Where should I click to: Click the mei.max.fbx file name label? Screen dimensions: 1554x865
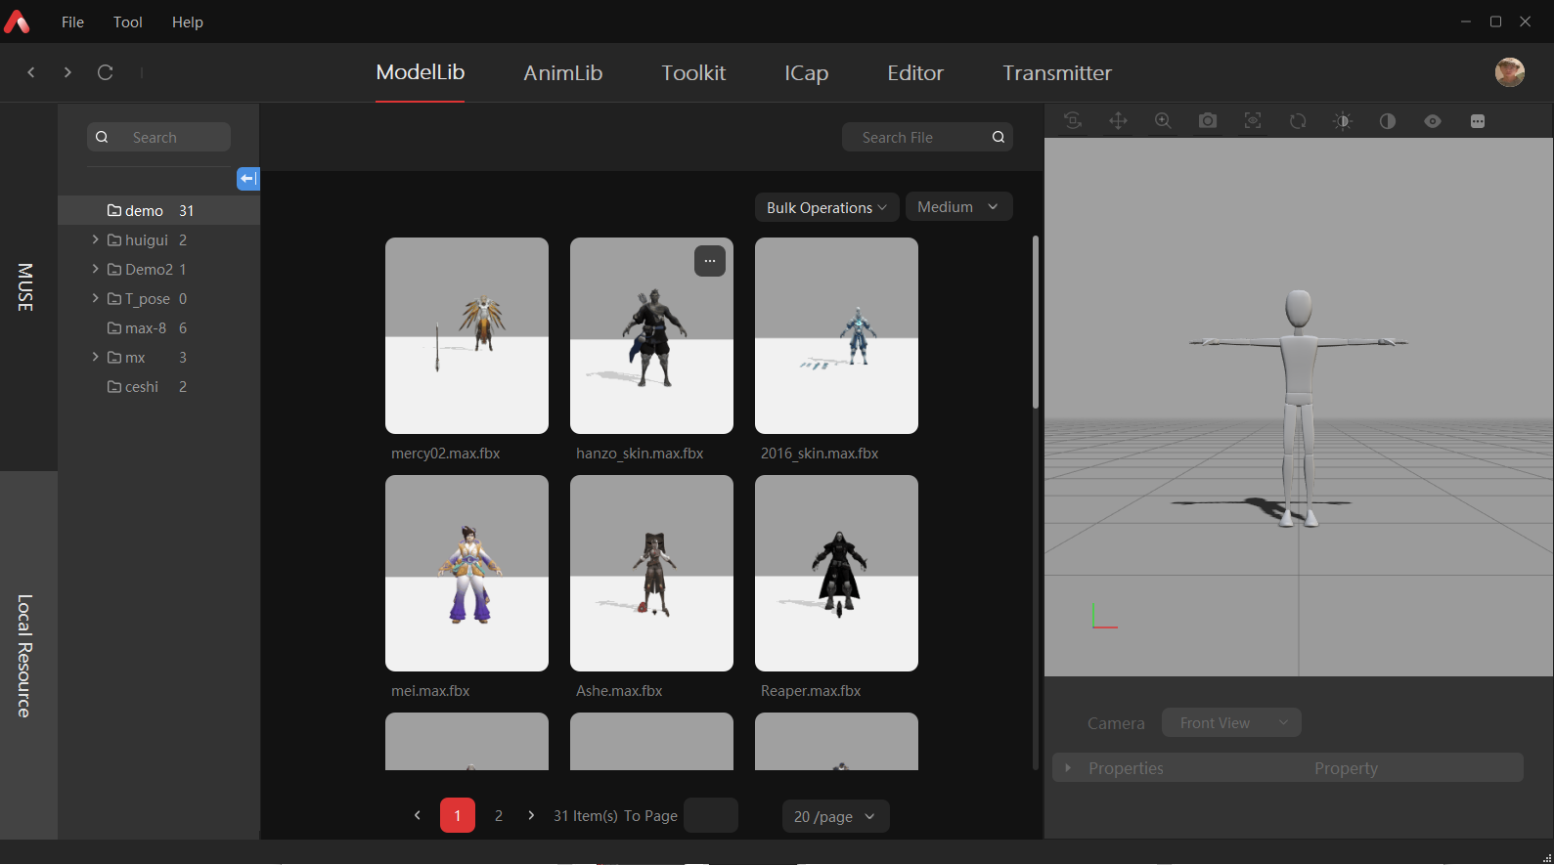[430, 691]
